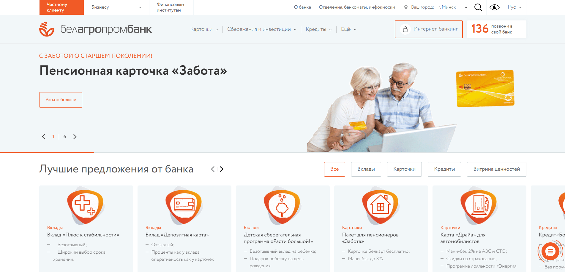Image resolution: width=565 pixels, height=272 pixels.
Task: Click the Belagroprombank logo
Action: [96, 29]
